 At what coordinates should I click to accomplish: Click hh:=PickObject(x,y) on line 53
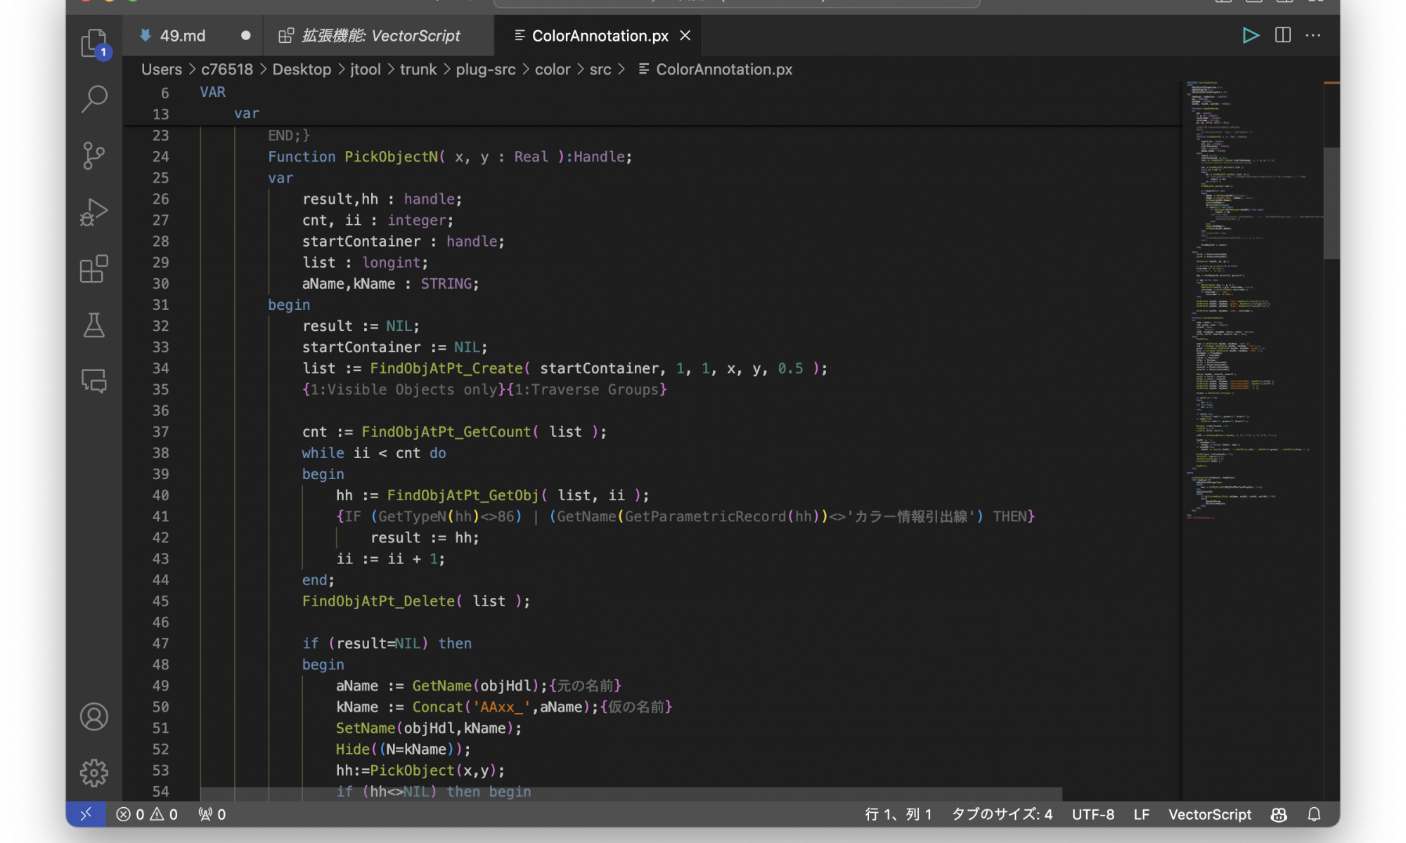pyautogui.click(x=420, y=771)
